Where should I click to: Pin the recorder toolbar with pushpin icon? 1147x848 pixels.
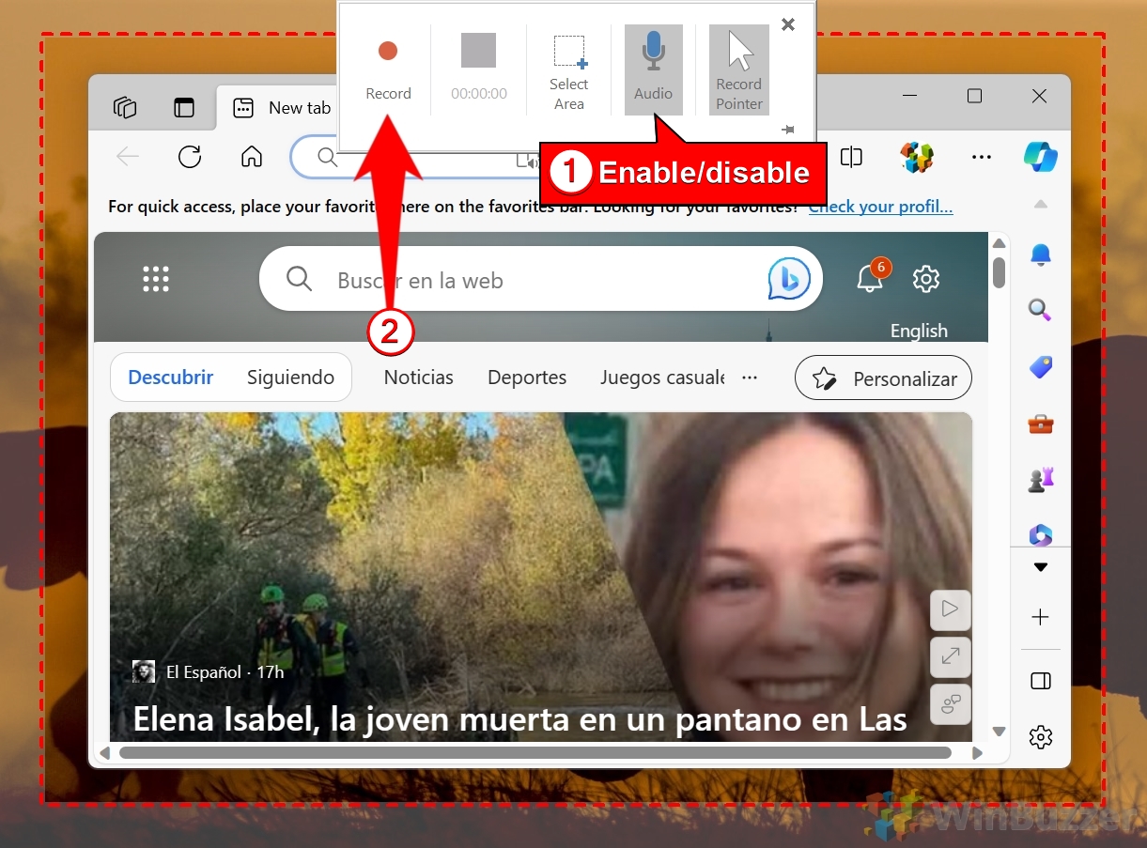point(787,130)
